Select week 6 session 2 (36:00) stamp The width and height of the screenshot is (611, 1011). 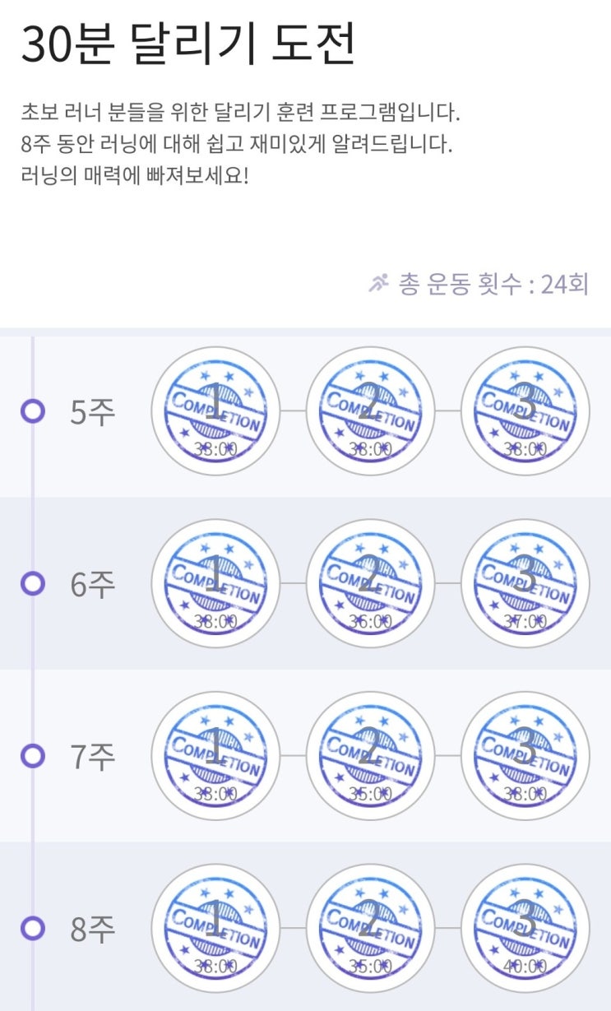(x=370, y=583)
